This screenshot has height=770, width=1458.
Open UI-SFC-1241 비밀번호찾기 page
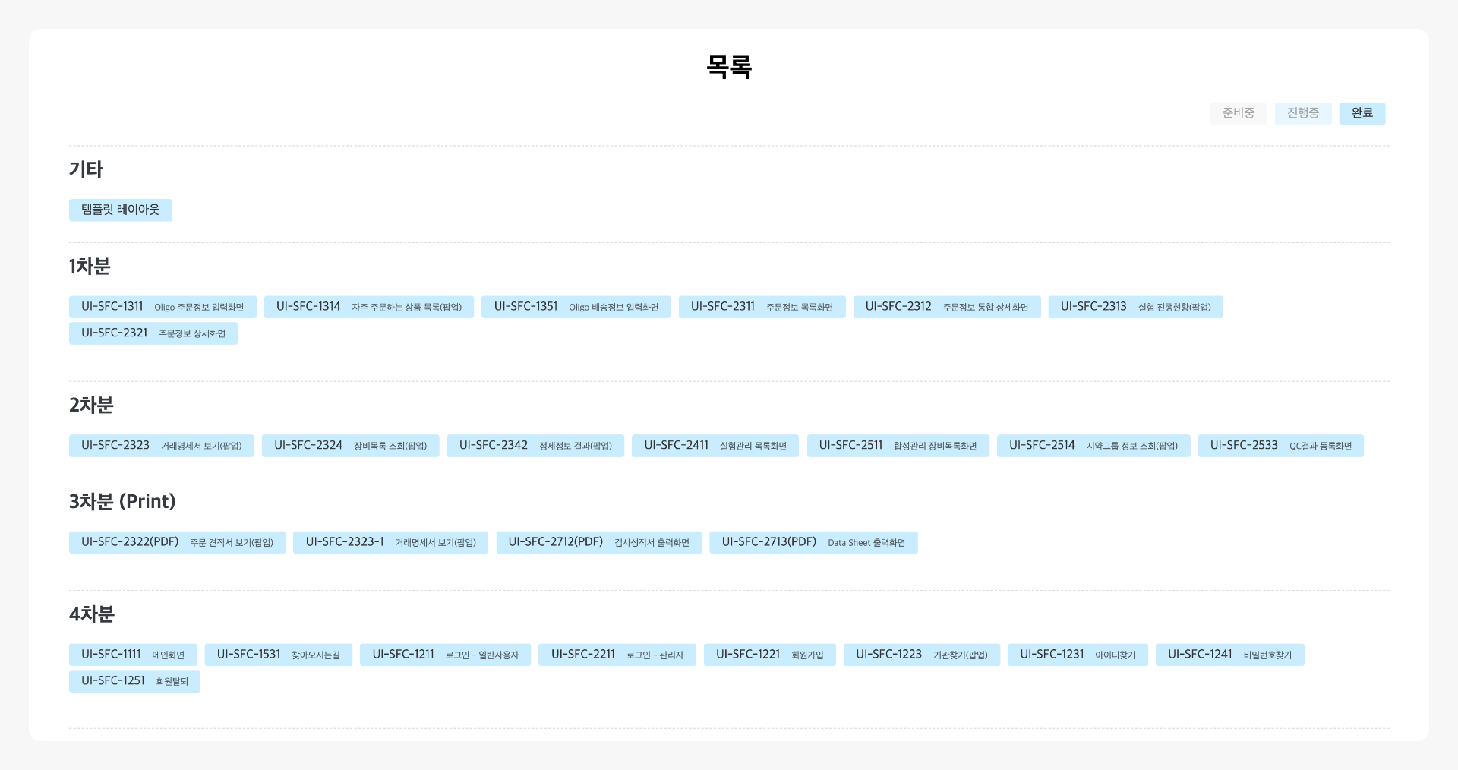(1229, 655)
